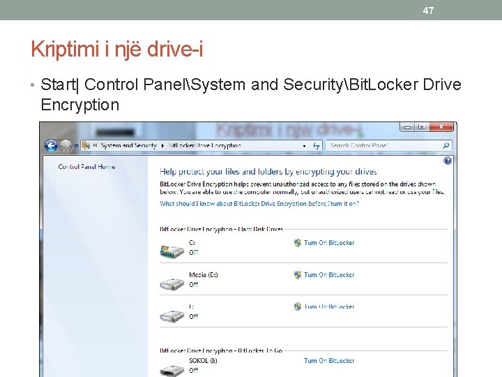The image size is (502, 377).
Task: Click the 'C:' drive label text
Action: pos(192,243)
